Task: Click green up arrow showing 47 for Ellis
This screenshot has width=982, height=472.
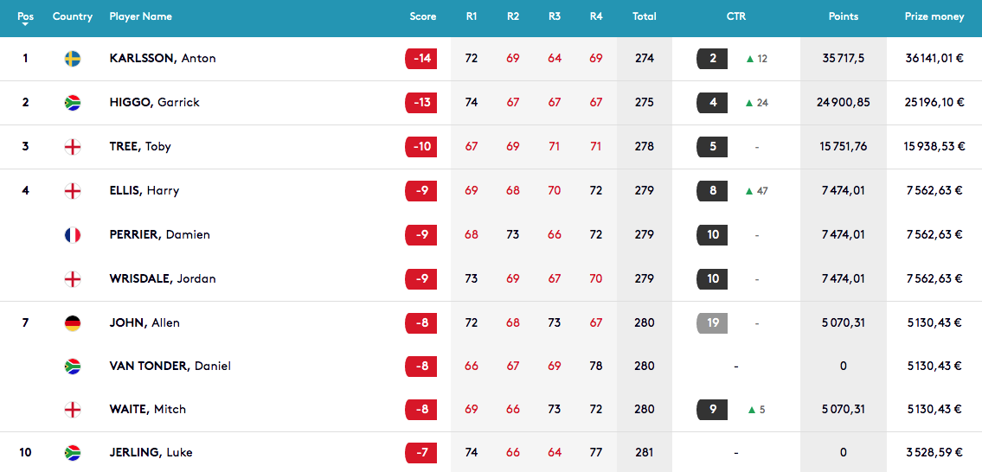Action: (749, 191)
